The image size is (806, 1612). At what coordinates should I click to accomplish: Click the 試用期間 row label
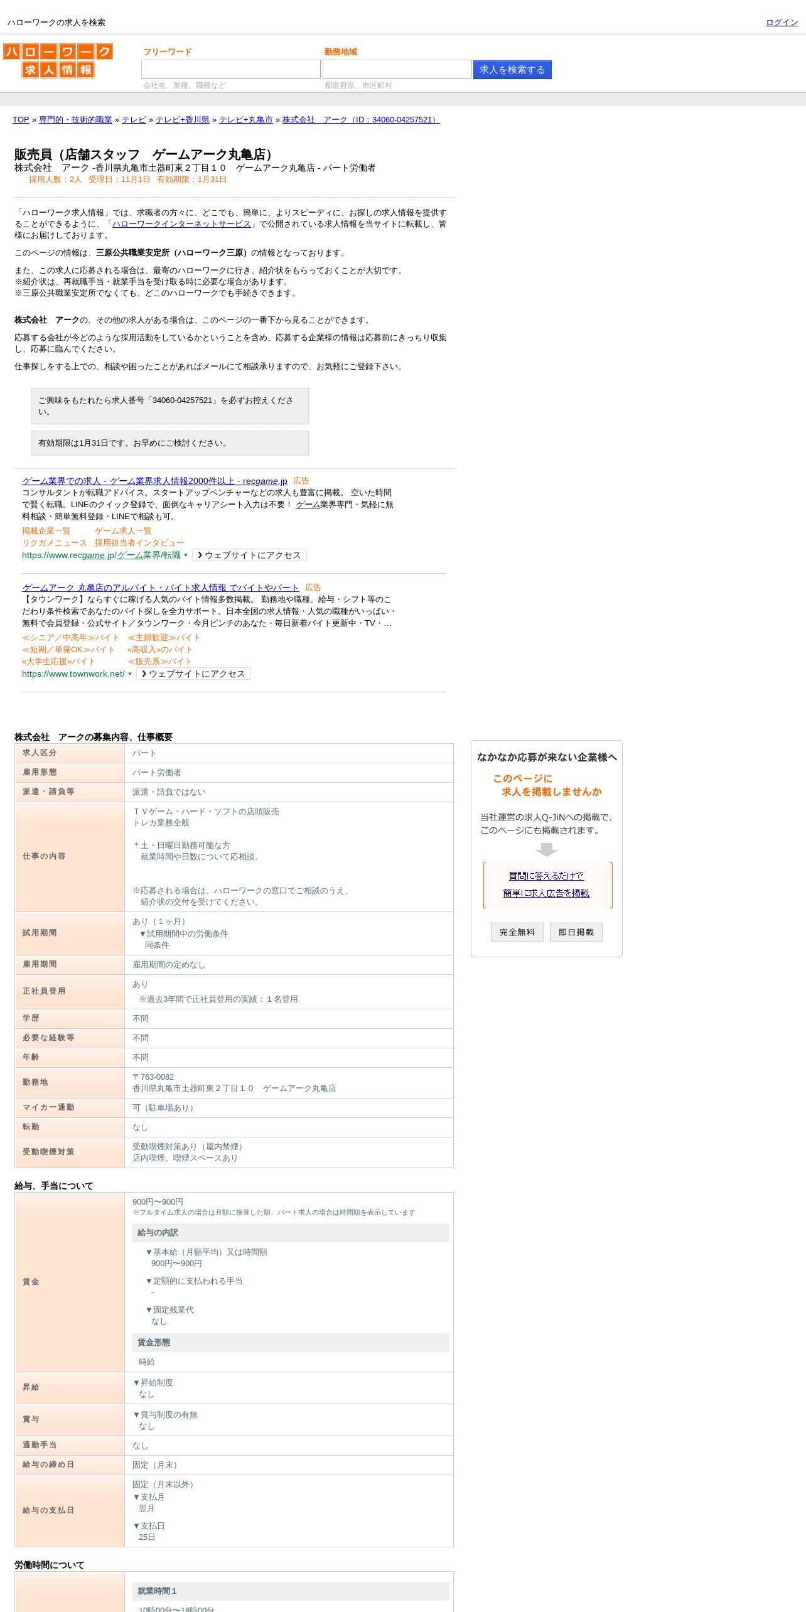pos(70,933)
